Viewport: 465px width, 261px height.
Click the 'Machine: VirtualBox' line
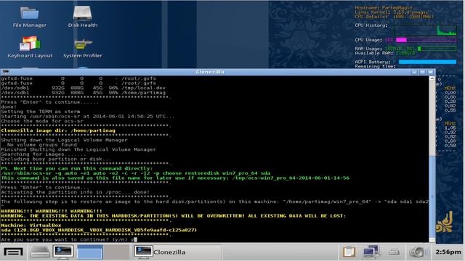pyautogui.click(x=31, y=225)
